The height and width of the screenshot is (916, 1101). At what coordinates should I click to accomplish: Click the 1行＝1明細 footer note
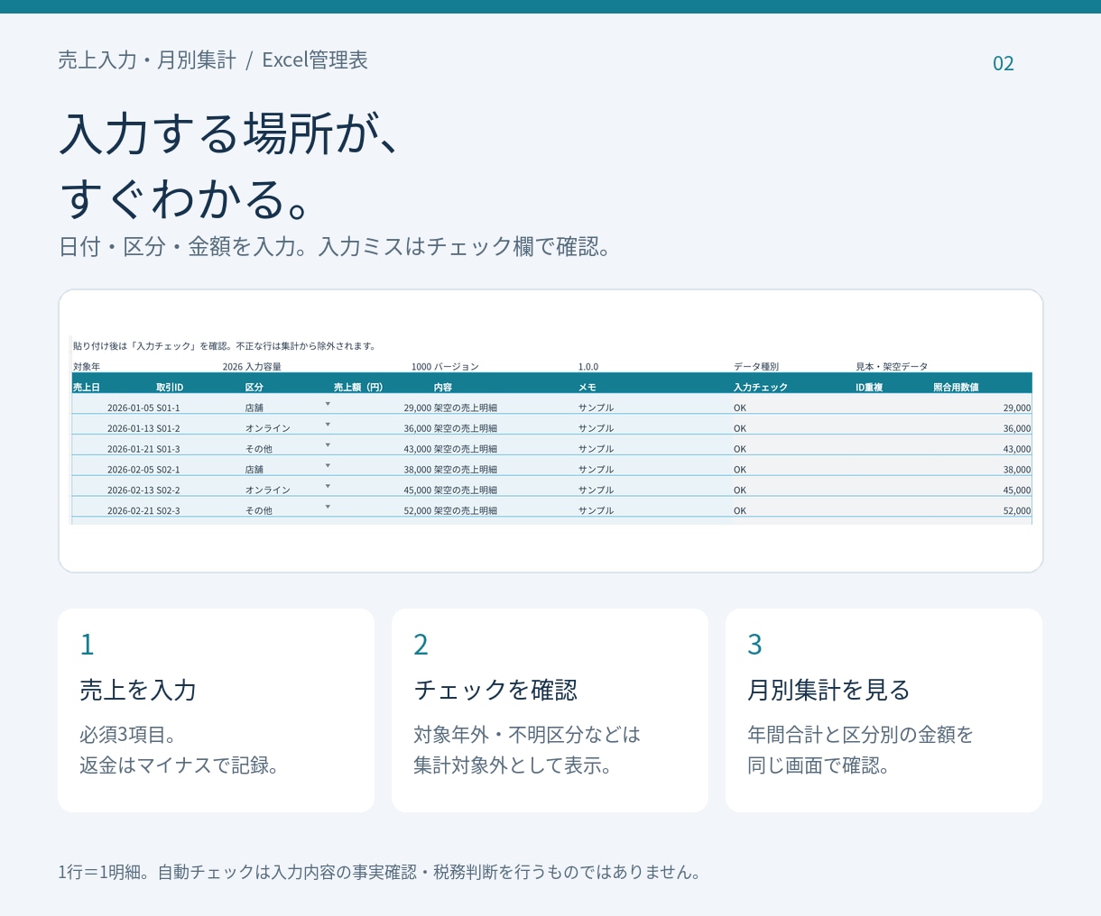380,872
